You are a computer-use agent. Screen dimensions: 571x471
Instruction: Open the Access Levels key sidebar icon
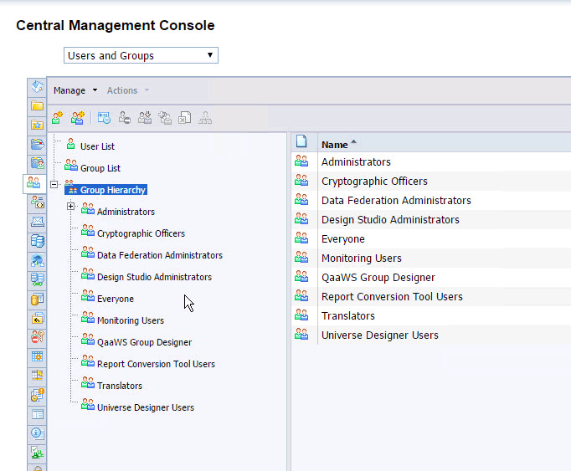click(37, 337)
